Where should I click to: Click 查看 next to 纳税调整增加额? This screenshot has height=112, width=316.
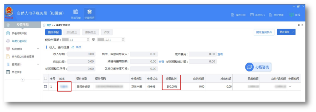click(x=162, y=62)
